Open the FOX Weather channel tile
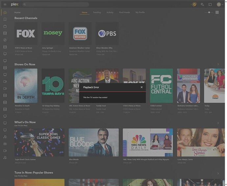The height and width of the screenshot is (186, 227). [80, 33]
